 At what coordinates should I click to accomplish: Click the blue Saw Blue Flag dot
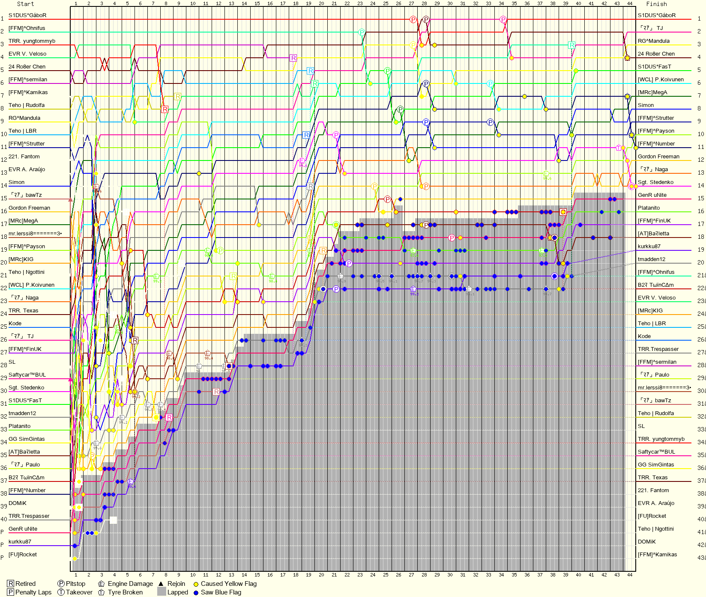click(x=196, y=593)
